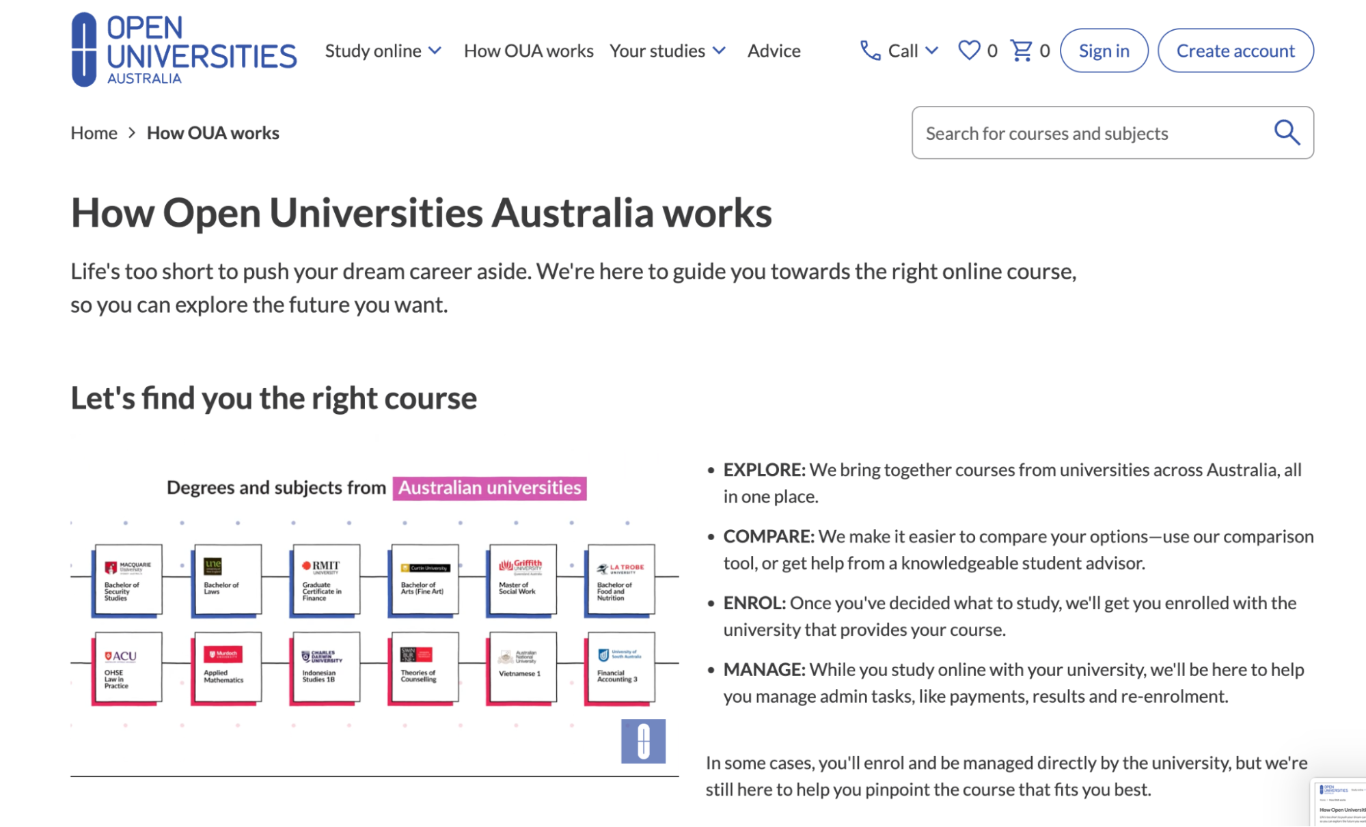The width and height of the screenshot is (1366, 827).
Task: Click the search magnifier icon
Action: [1287, 132]
